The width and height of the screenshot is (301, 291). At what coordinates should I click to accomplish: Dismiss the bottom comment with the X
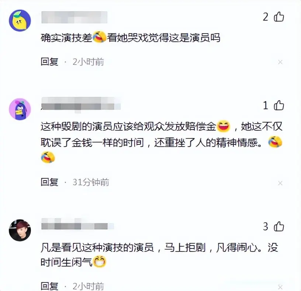tap(280, 287)
